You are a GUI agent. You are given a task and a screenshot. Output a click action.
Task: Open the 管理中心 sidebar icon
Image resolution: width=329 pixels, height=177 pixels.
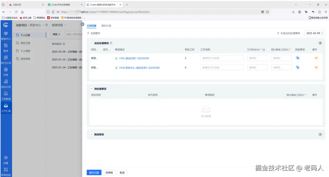[x=6, y=34]
